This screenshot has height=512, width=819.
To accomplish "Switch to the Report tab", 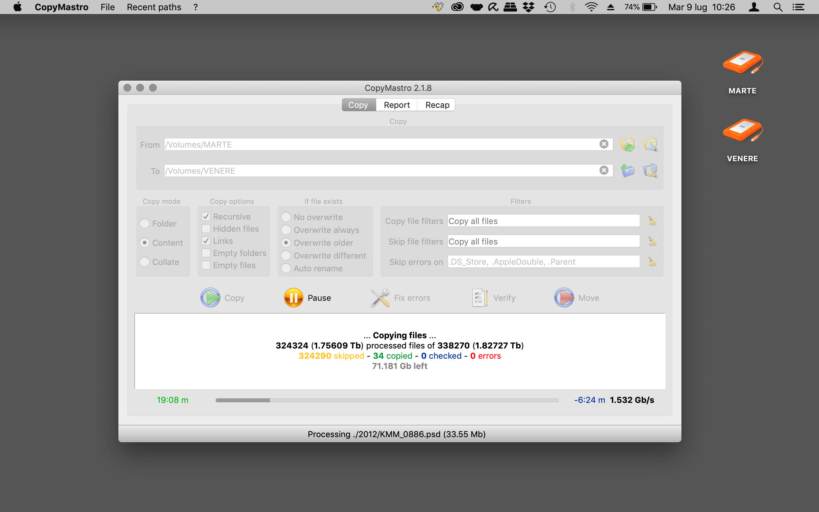I will [x=397, y=105].
